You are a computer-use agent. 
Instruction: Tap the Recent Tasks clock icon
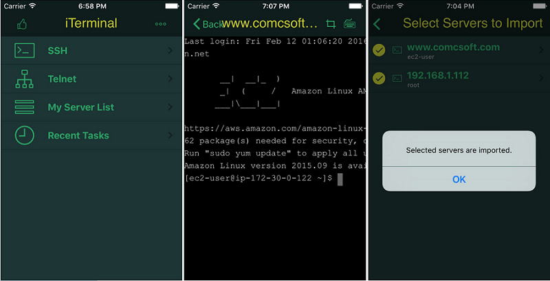[x=25, y=135]
